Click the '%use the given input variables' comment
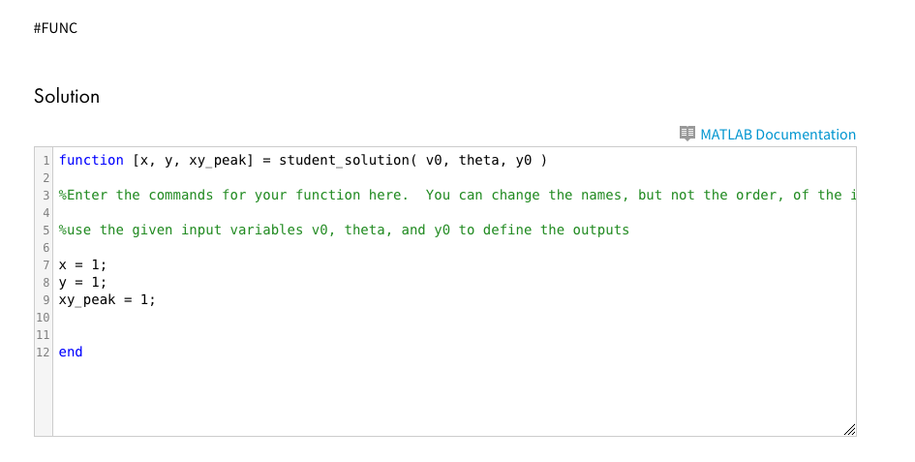Viewport: 915px width, 462px height. pos(344,230)
